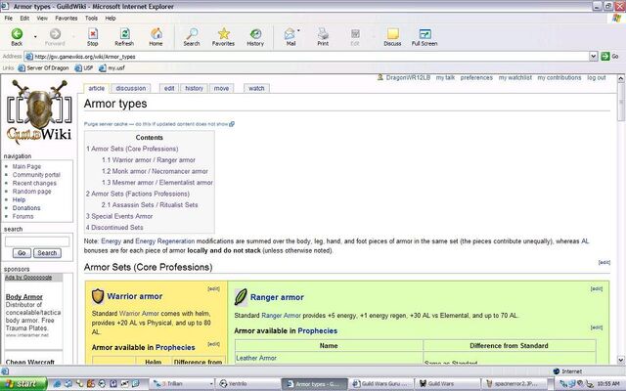The height and width of the screenshot is (391, 626).
Task: Open the edit tab of article
Action: point(169,88)
